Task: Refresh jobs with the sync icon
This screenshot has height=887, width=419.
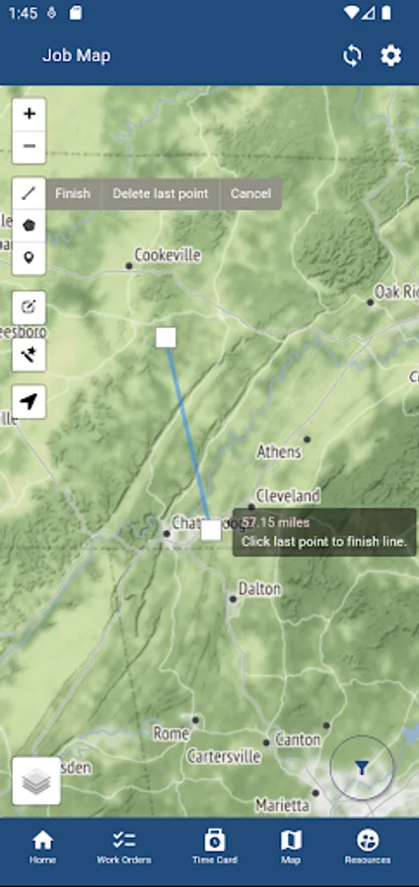Action: tap(352, 56)
